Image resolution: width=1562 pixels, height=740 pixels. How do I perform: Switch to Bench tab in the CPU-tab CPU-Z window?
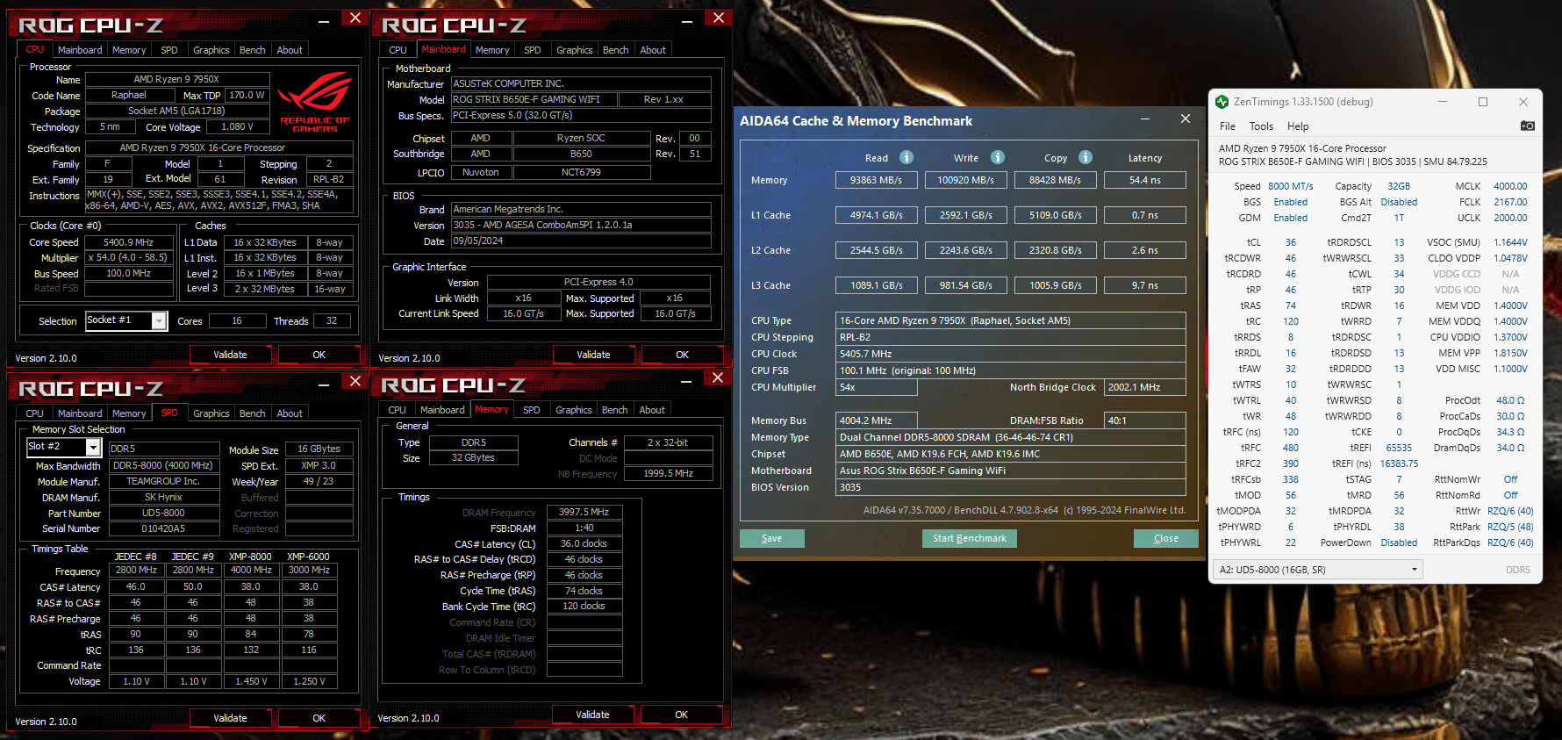pyautogui.click(x=253, y=50)
